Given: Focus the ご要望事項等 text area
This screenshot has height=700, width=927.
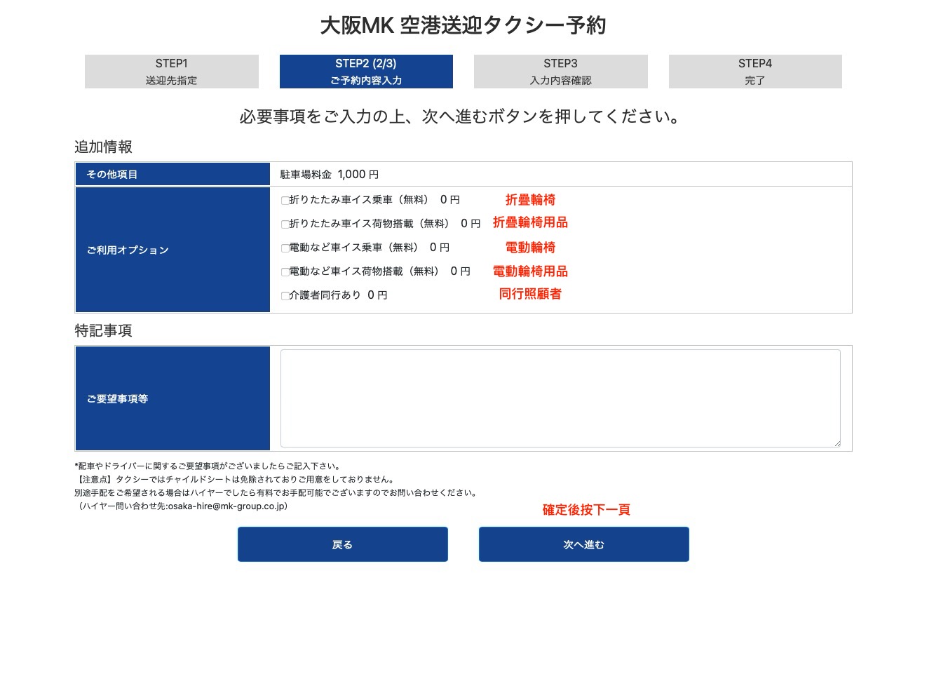Looking at the screenshot, I should click(560, 398).
